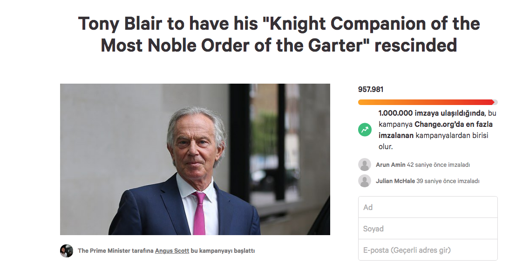This screenshot has width=516, height=263.
Task: Click the grey unfilled end of progress bar
Action: pos(496,102)
